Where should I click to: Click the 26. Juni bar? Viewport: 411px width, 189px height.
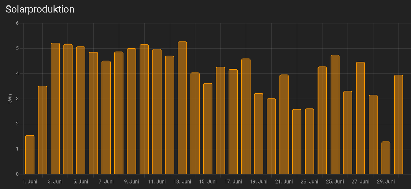348,133
